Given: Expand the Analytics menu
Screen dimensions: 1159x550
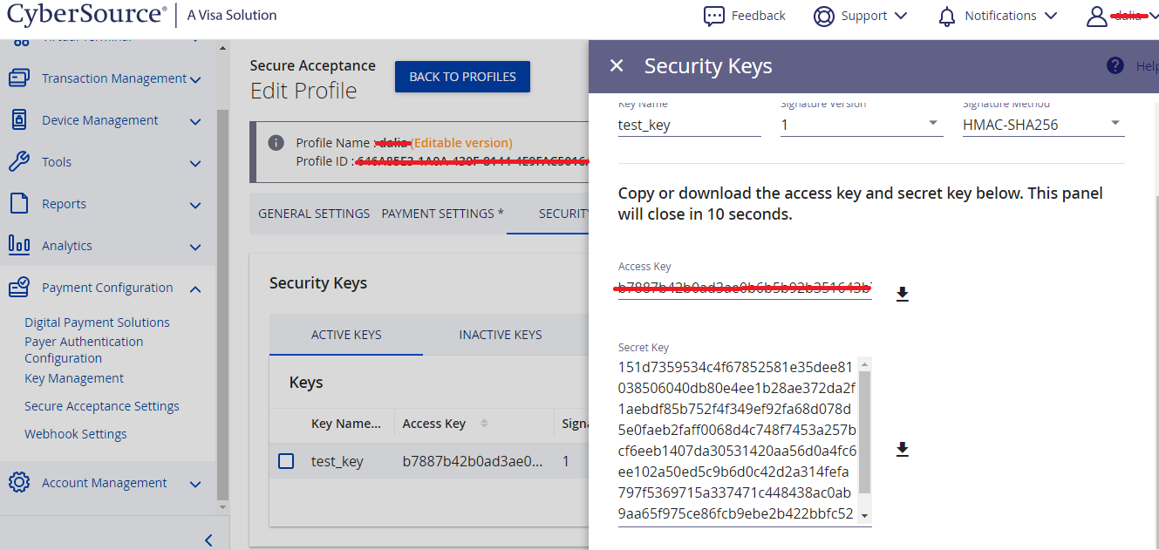Looking at the screenshot, I should coord(195,248).
